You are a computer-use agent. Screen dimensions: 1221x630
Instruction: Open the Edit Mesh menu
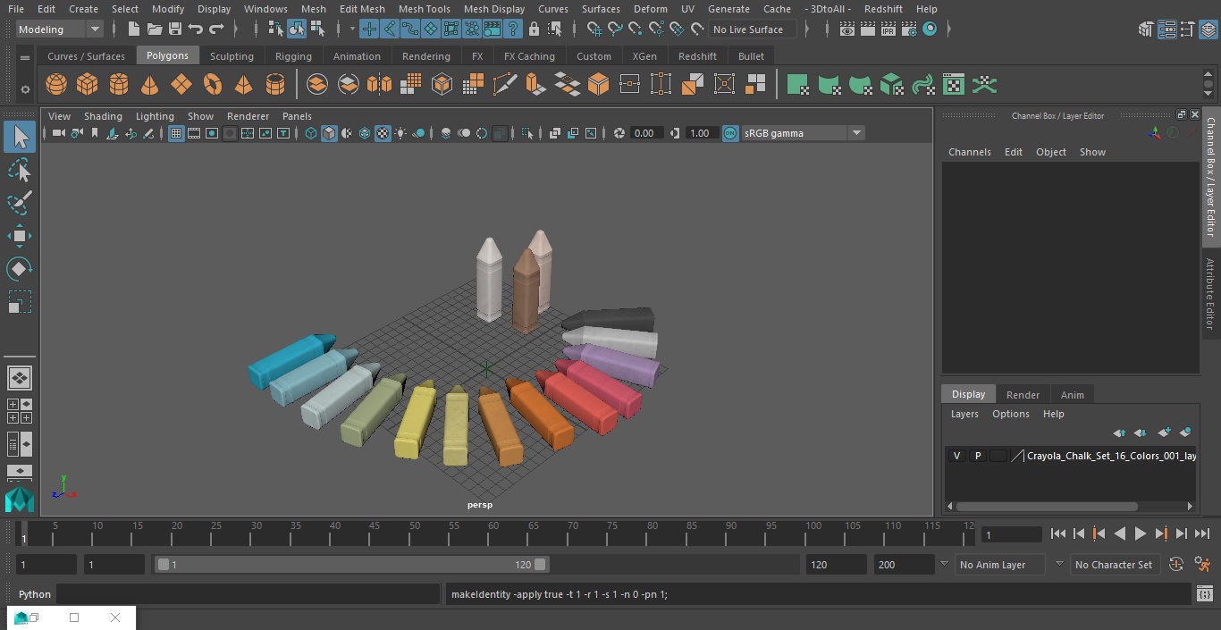point(362,9)
